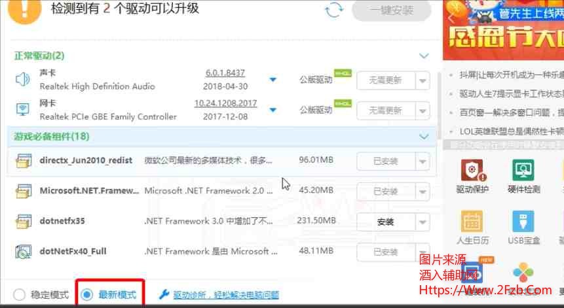
Task: Click the dotNetFx40_Full package icon
Action: pyautogui.click(x=24, y=252)
